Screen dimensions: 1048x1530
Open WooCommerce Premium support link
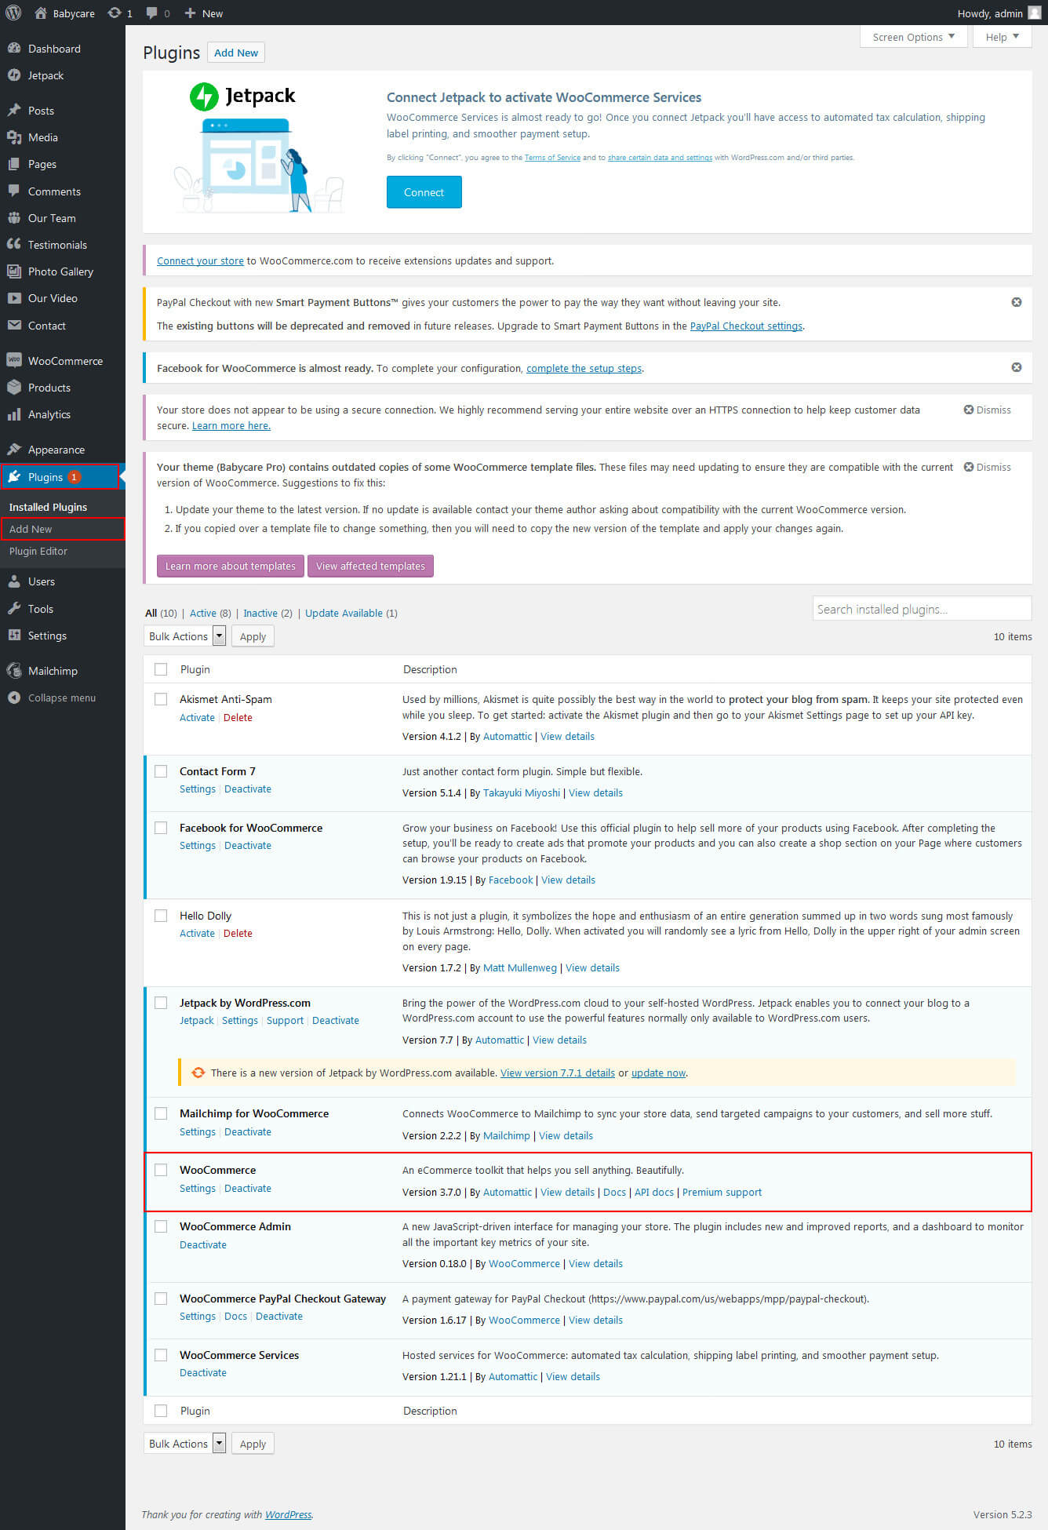(722, 1192)
